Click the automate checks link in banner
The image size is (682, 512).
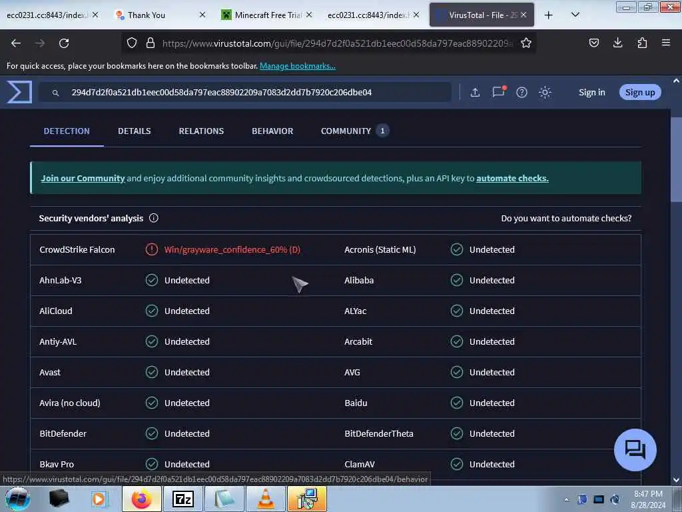(x=512, y=178)
